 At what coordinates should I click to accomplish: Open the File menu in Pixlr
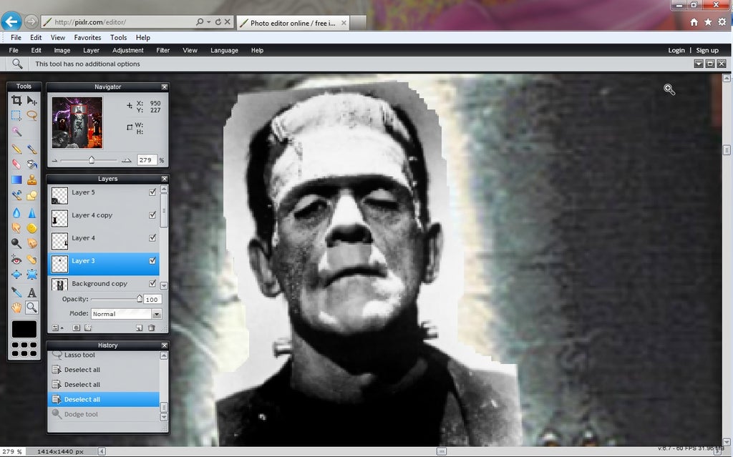tap(14, 50)
